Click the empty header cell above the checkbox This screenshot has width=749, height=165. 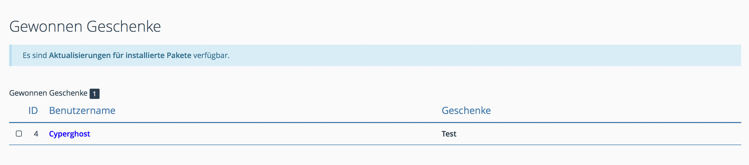point(19,111)
